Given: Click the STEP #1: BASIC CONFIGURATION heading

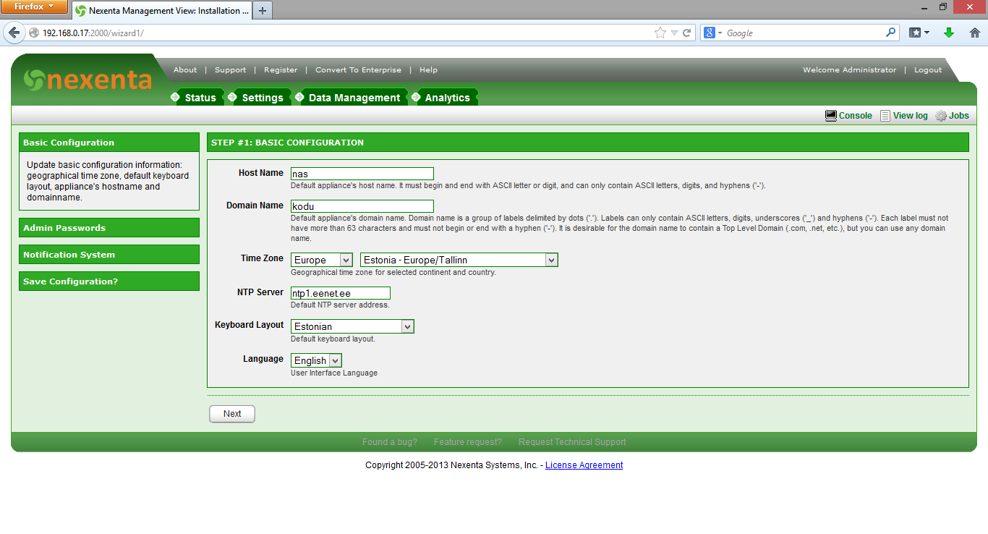Looking at the screenshot, I should pyautogui.click(x=287, y=143).
